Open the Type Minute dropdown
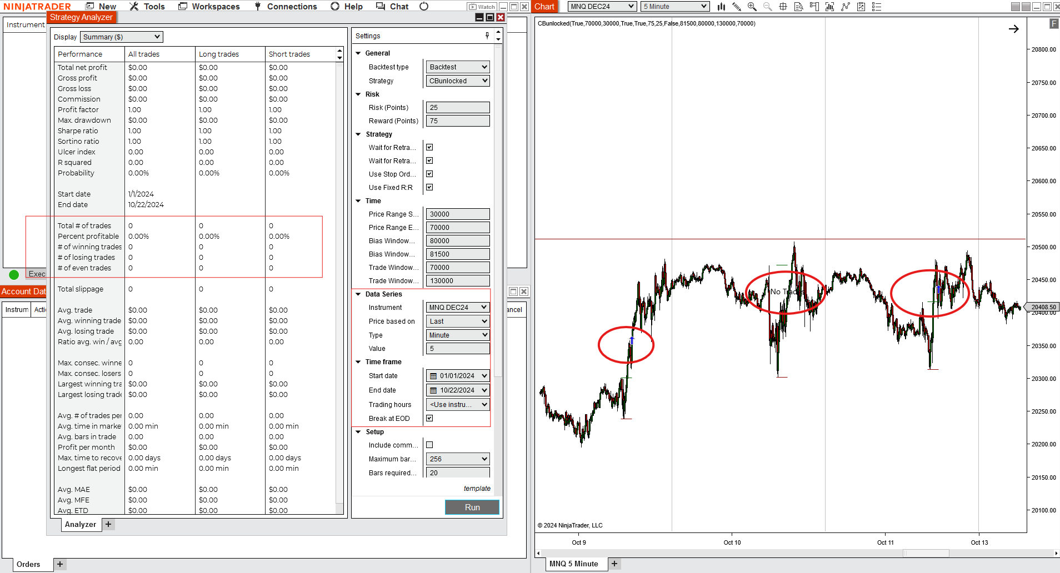Image resolution: width=1060 pixels, height=573 pixels. pos(458,335)
